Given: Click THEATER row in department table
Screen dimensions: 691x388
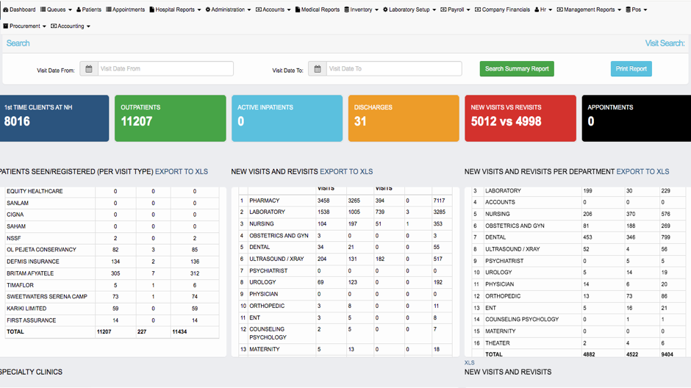Looking at the screenshot, I should [x=498, y=343].
